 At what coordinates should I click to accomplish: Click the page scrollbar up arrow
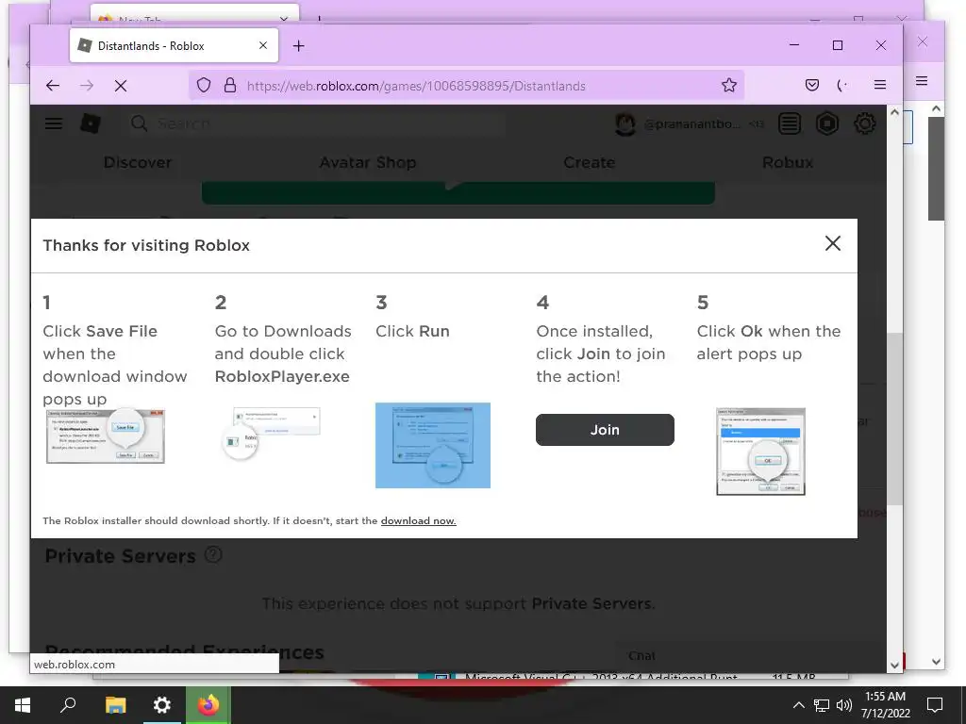pos(894,113)
